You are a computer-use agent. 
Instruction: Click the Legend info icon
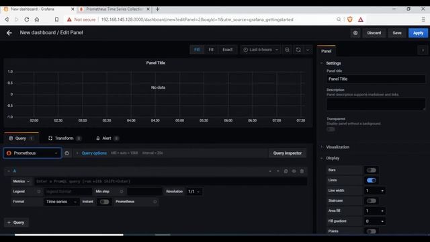point(39,192)
